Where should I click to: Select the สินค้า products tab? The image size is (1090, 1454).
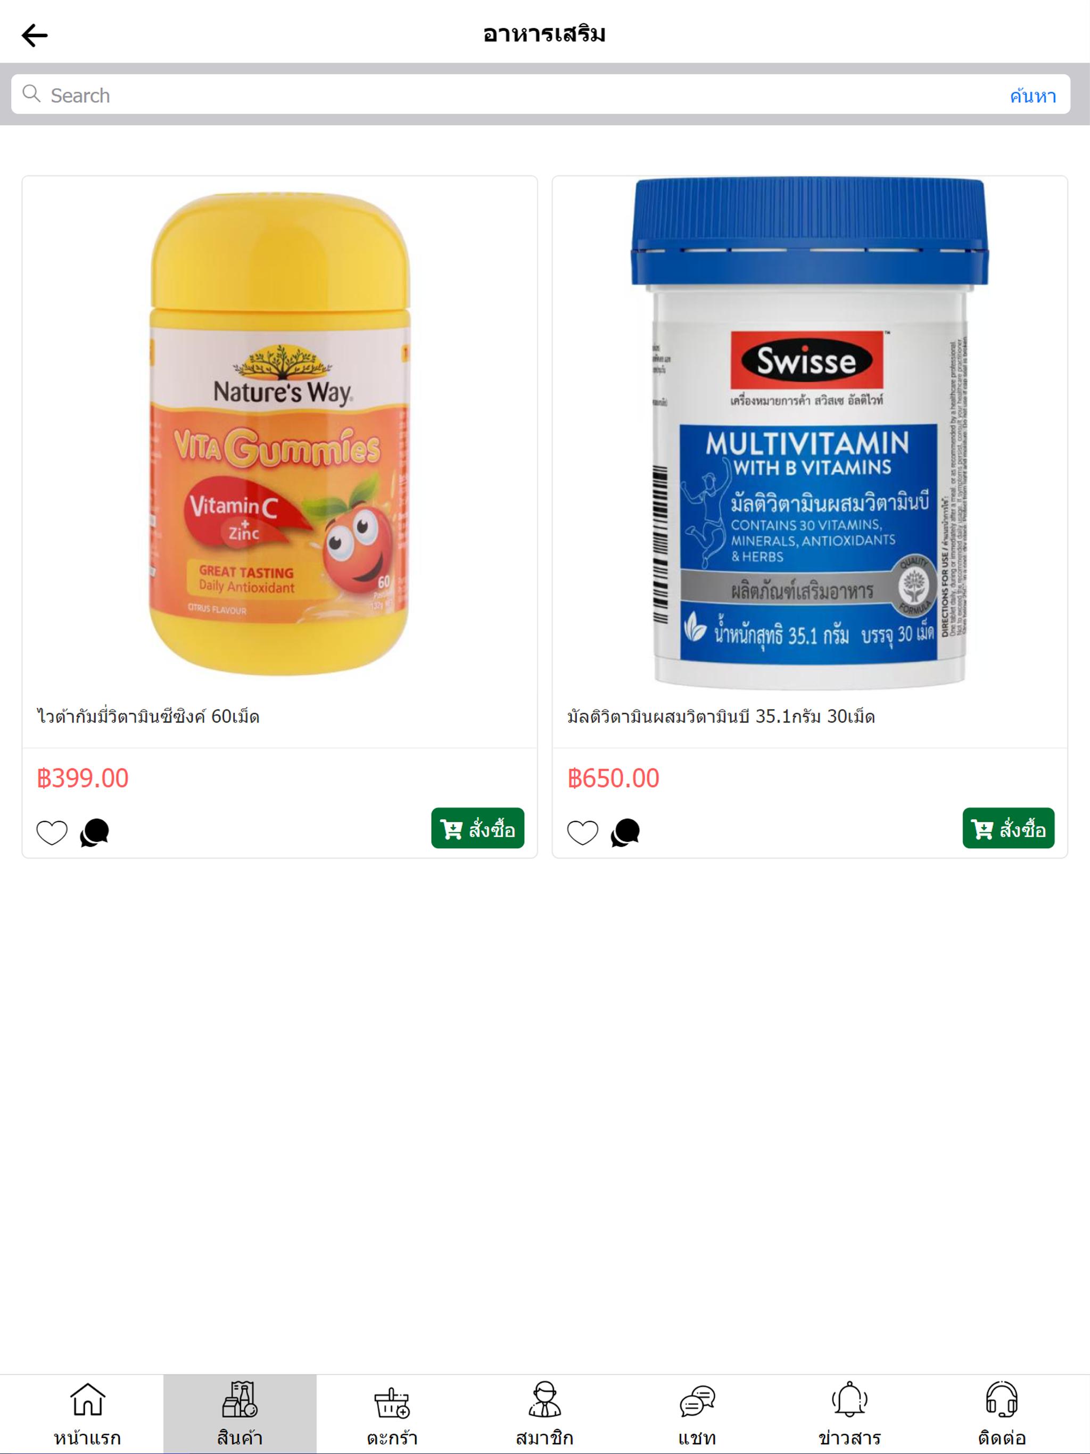(240, 1414)
